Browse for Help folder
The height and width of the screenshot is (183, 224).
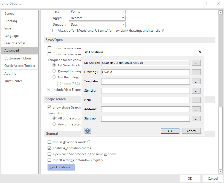pyautogui.click(x=196, y=100)
